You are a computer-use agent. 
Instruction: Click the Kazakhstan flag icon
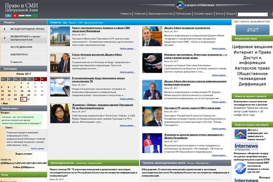tap(8, 16)
